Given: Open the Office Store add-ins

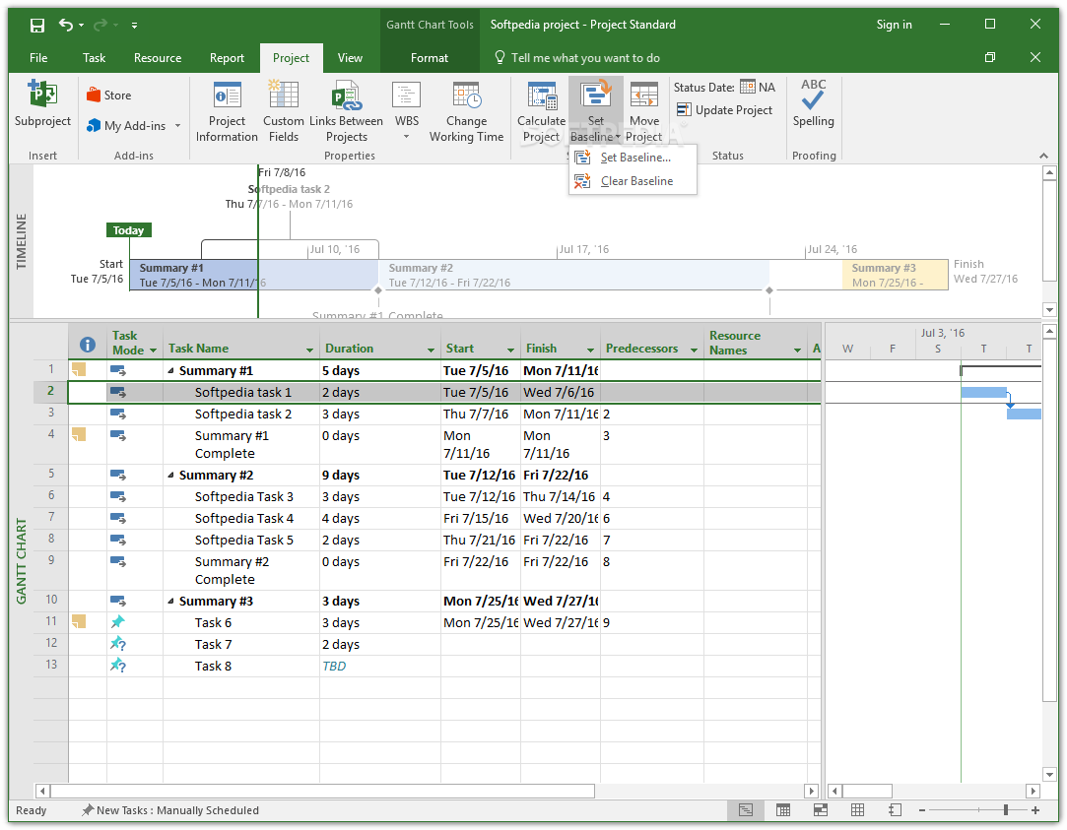Looking at the screenshot, I should pos(109,96).
